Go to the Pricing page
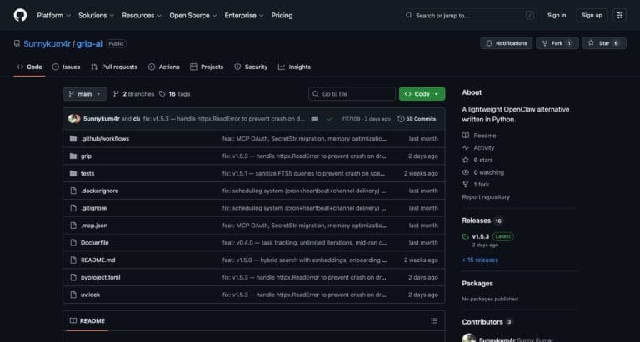The height and width of the screenshot is (342, 640). coord(282,16)
